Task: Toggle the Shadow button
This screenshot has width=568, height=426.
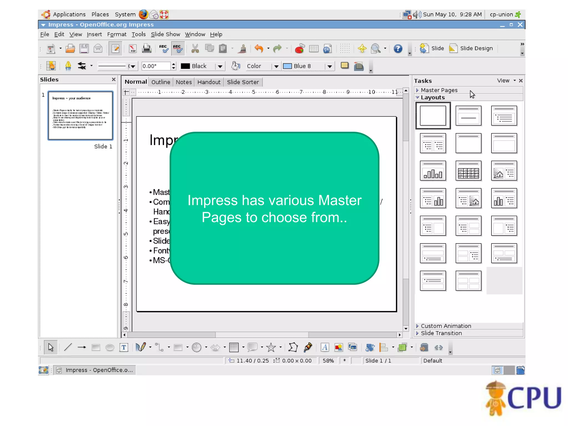Action: point(344,66)
